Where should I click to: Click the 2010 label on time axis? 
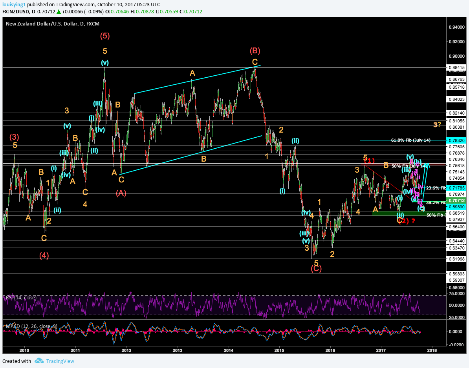click(x=24, y=350)
